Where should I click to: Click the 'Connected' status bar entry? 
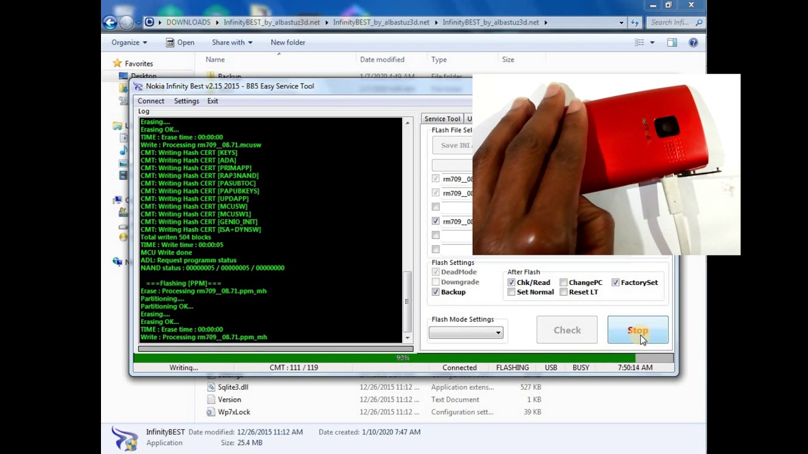coord(460,368)
